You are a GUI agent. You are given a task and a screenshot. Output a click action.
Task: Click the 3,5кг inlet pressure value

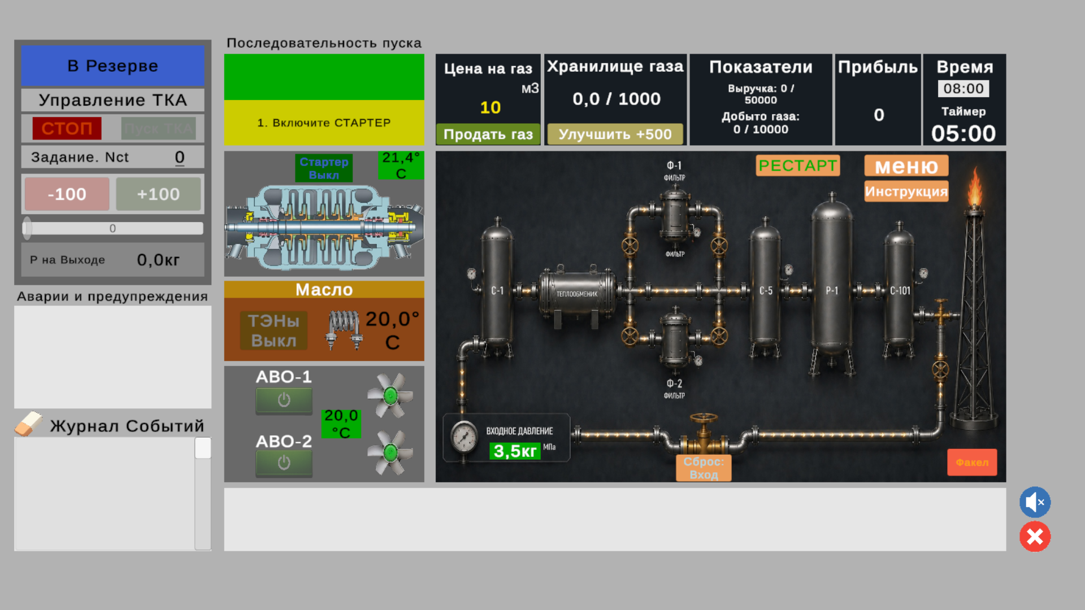[x=515, y=451]
